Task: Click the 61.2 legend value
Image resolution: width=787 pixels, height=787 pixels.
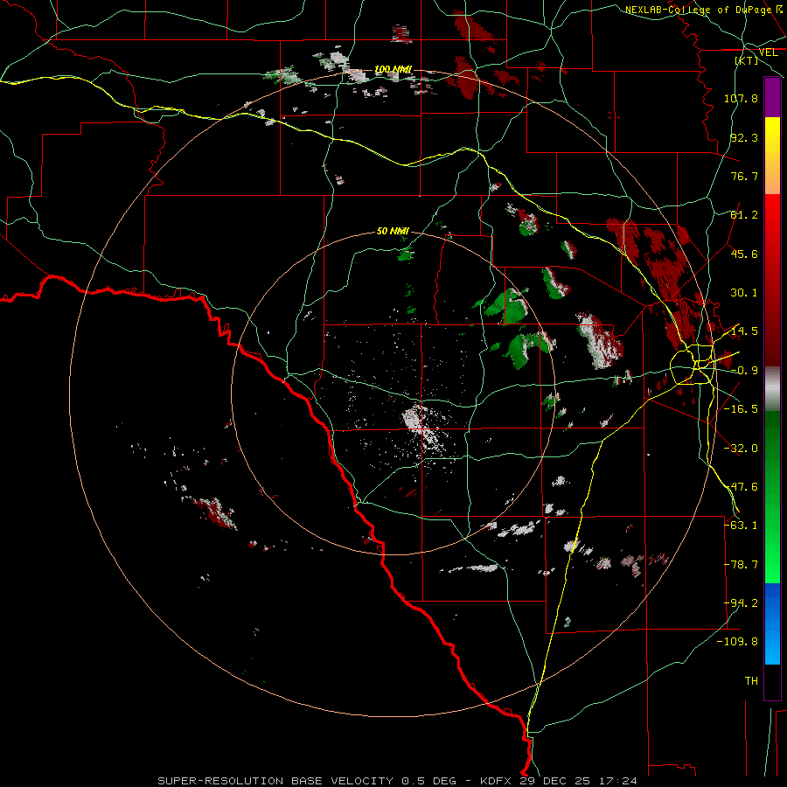Action: [x=744, y=215]
